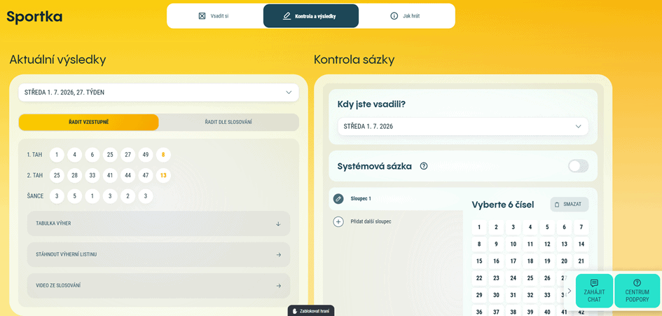The height and width of the screenshot is (316, 662).
Task: Collapse the support panel chevron arrow
Action: 570,291
